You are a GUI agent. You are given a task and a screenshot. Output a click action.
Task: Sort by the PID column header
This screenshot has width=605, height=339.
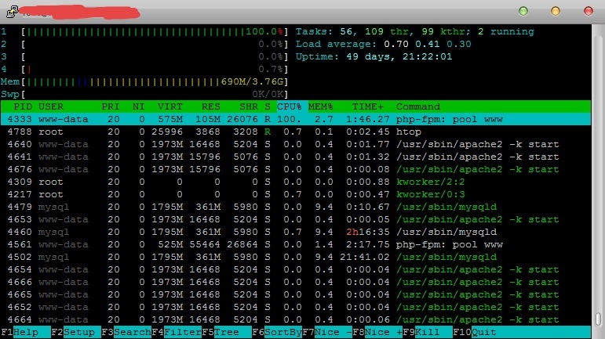click(23, 106)
